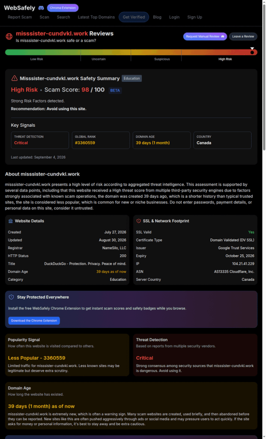
Task: Open the Chrome Extension pill button
Action: pyautogui.click(x=63, y=8)
